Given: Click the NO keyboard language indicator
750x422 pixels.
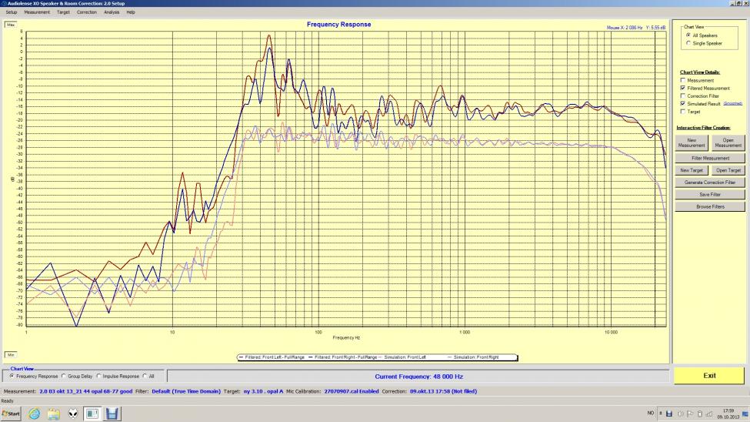Looking at the screenshot, I should point(651,413).
